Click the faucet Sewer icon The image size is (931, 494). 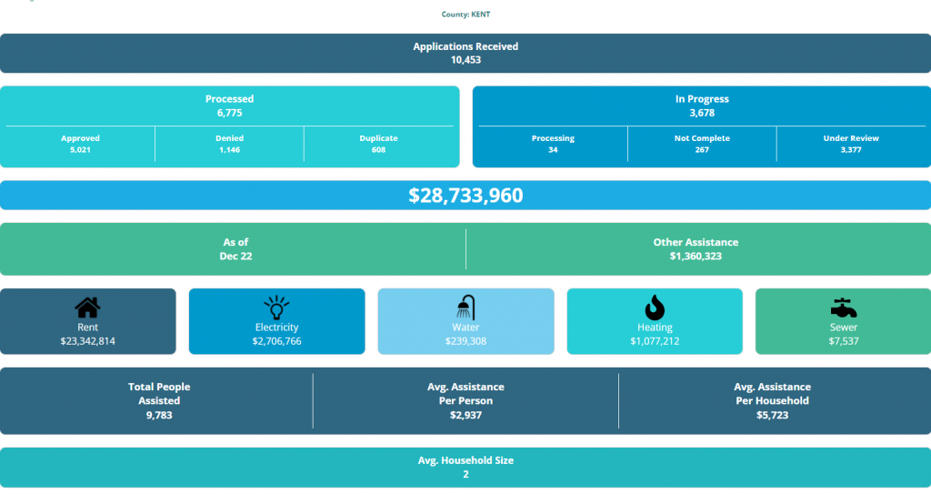pyautogui.click(x=843, y=307)
